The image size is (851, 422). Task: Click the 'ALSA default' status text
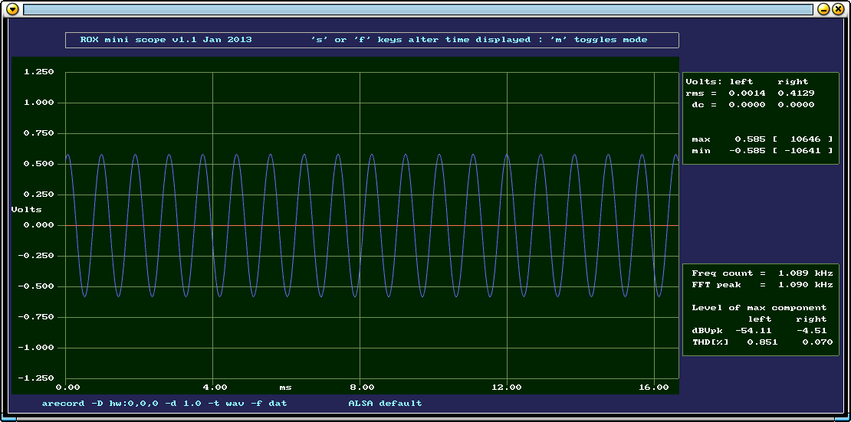[x=386, y=404]
